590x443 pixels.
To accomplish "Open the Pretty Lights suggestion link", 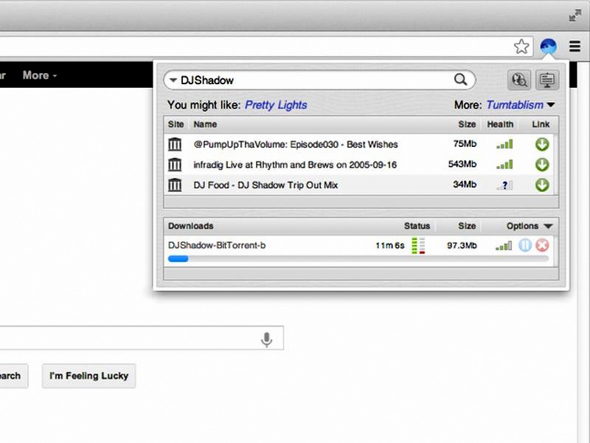I will pos(276,105).
